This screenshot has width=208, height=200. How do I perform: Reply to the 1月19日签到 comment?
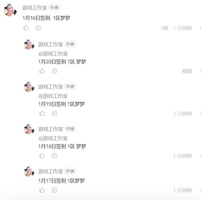click(x=54, y=113)
